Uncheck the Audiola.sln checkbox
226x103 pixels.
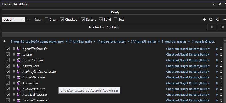(x=8, y=83)
